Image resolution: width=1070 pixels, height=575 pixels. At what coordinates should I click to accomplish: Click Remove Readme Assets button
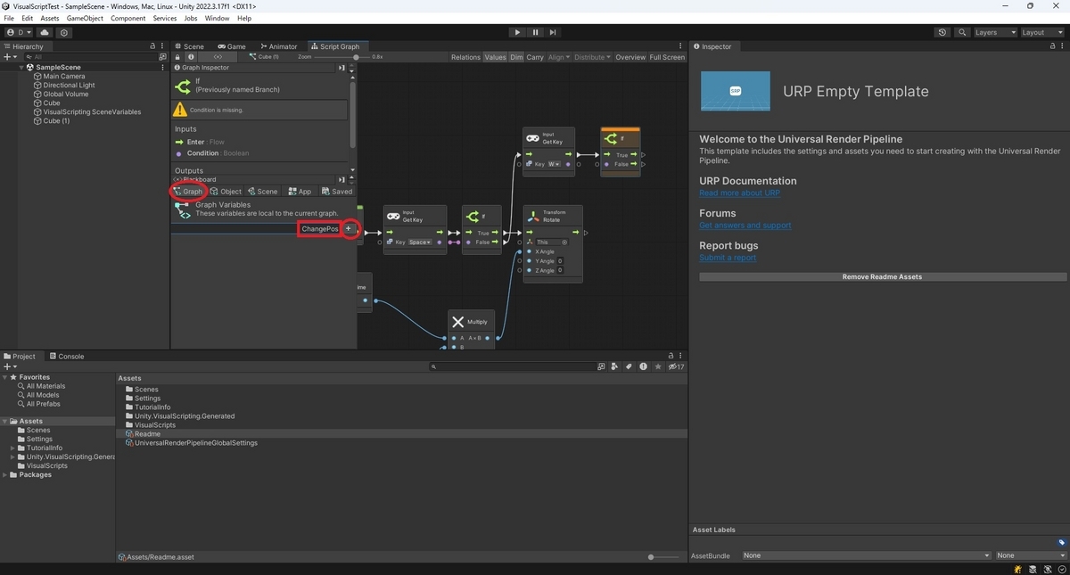[x=882, y=277]
